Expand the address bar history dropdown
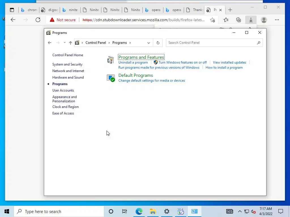This screenshot has height=217, width=290. (148, 43)
